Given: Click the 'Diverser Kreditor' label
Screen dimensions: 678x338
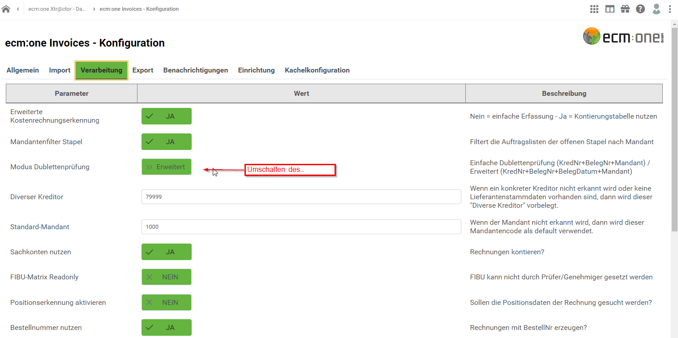Looking at the screenshot, I should (37, 197).
